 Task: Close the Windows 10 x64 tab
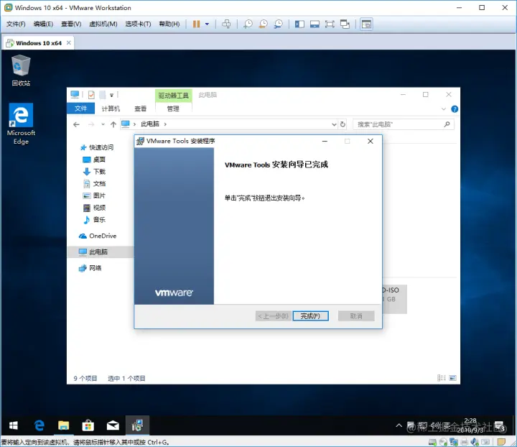tap(69, 43)
